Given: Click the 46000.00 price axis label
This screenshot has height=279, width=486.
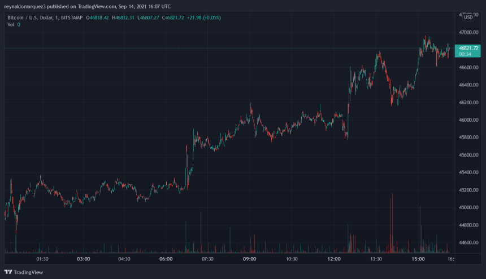Looking at the screenshot, I should click(x=468, y=120).
